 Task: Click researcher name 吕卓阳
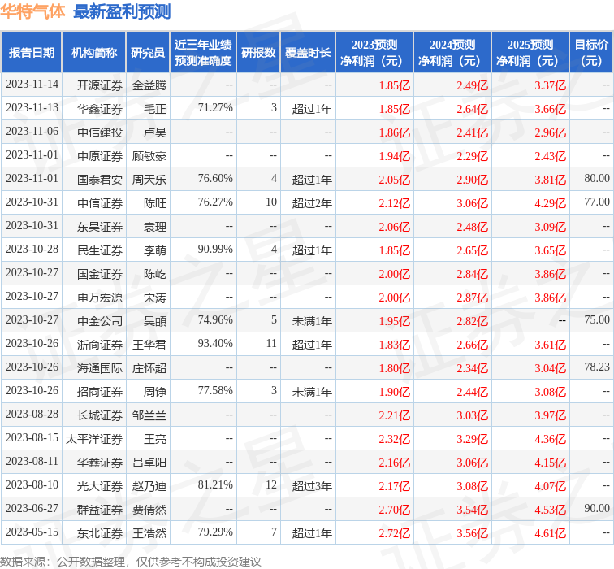click(x=149, y=463)
